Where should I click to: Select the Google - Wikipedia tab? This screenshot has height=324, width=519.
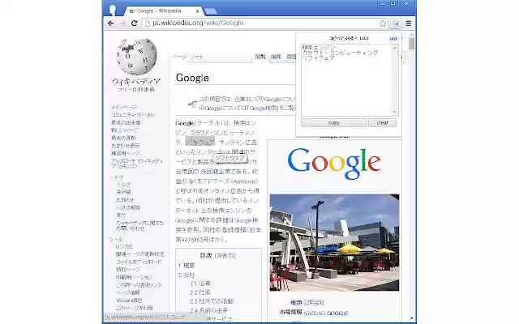[164, 11]
